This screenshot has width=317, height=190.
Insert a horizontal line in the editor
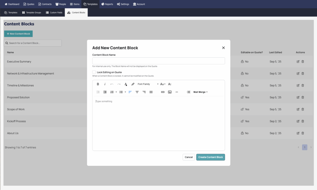coord(177,92)
